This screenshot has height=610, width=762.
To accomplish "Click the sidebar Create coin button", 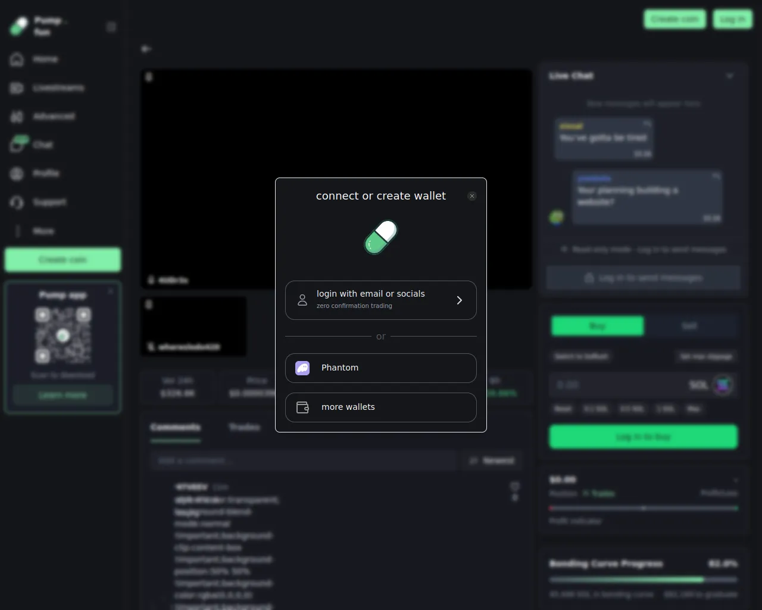I will 63,260.
